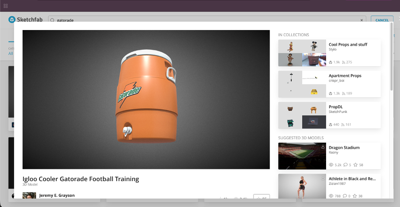Open the grid icon in the top bar

[6, 6]
